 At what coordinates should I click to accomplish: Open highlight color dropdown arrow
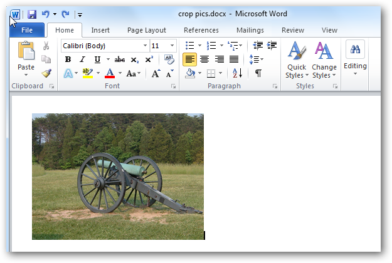click(98, 73)
